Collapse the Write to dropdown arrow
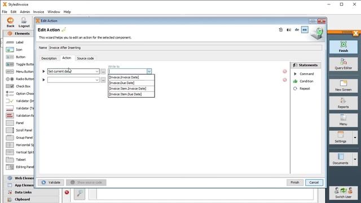The height and width of the screenshot is (203, 361). tap(149, 72)
